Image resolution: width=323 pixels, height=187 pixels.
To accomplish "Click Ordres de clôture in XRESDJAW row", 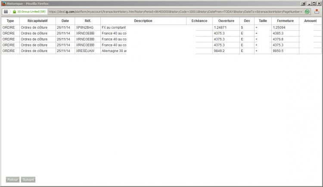I will coord(34,51).
